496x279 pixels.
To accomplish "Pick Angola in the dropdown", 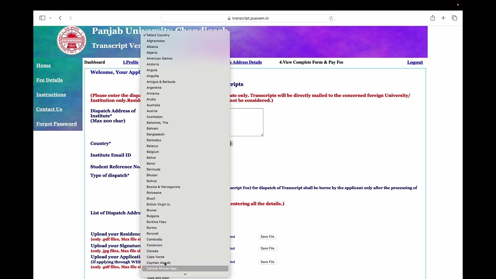I will (x=185, y=70).
